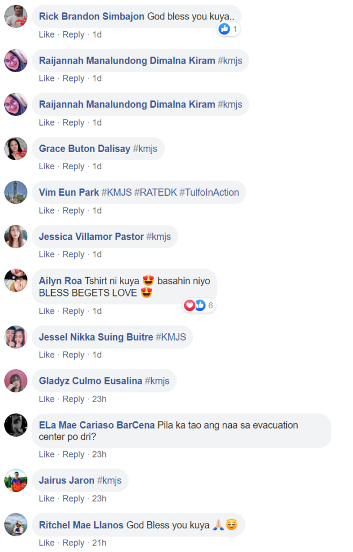Like Rick Brandon Simbajon's comment
The image size is (353, 552).
(47, 34)
